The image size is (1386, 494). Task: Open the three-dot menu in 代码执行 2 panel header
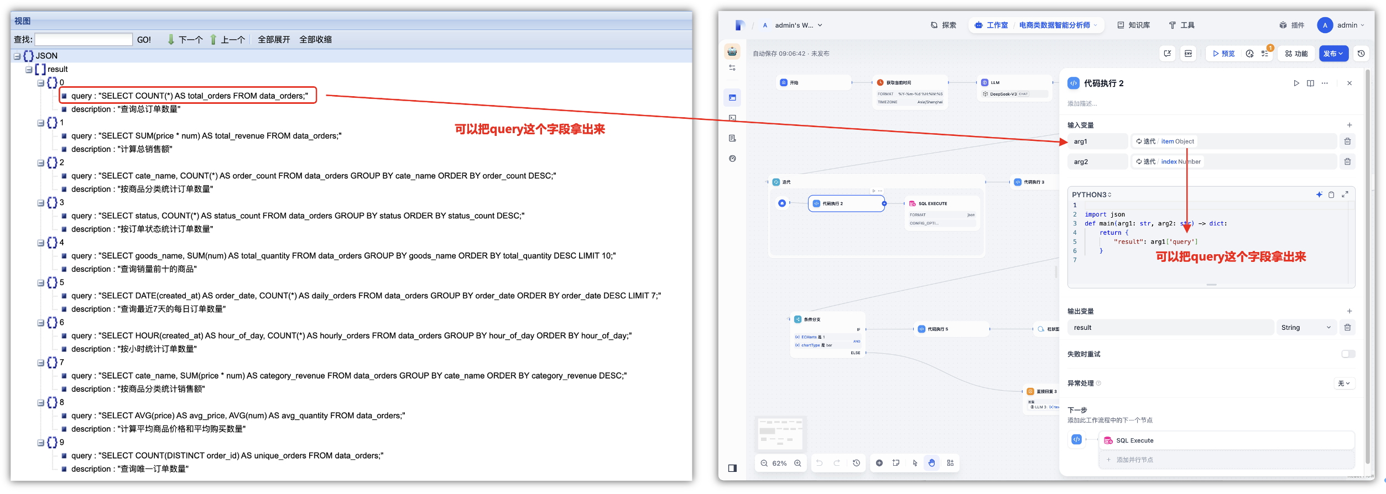pos(1325,83)
